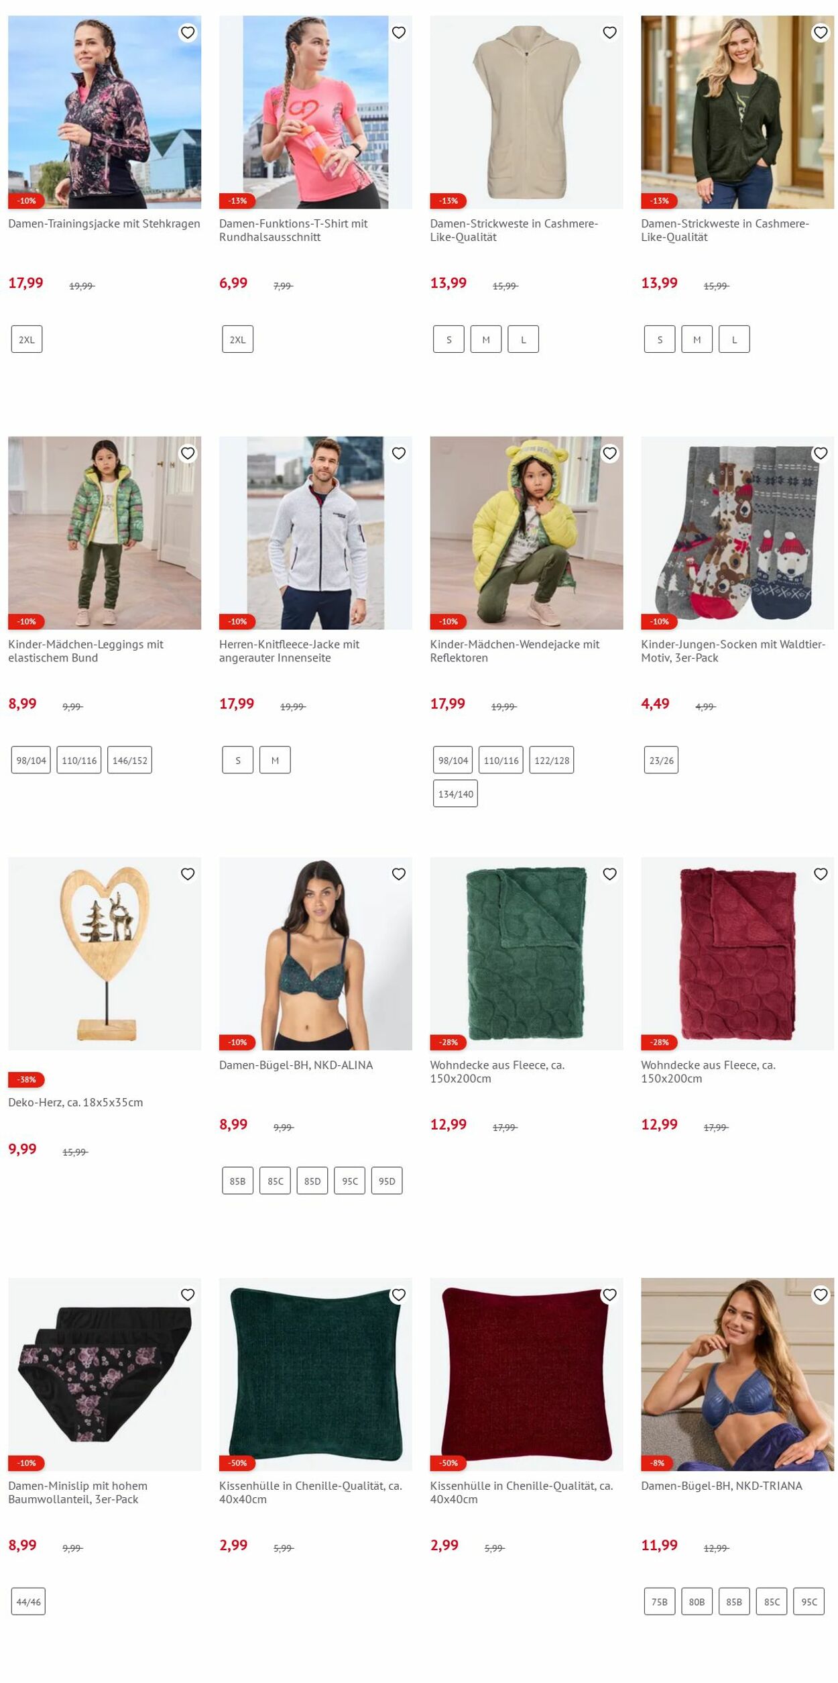Image resolution: width=838 pixels, height=1683 pixels.
Task: View the red Wohndecke aus Fleece image
Action: point(737,953)
